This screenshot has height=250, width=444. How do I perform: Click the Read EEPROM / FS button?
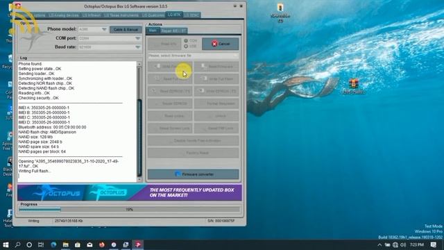click(x=170, y=91)
